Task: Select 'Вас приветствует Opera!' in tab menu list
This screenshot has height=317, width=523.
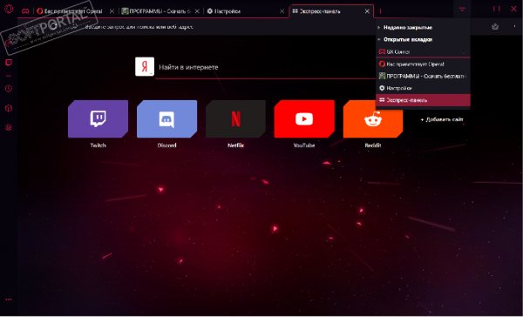Action: click(x=423, y=64)
